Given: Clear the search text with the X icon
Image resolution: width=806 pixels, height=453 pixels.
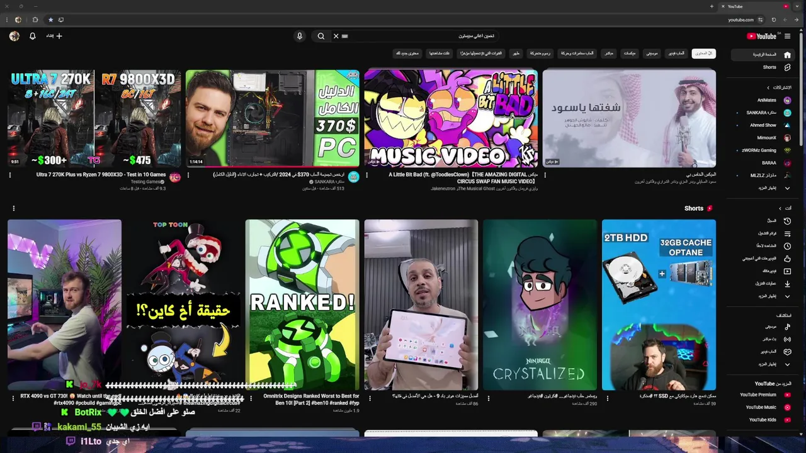Looking at the screenshot, I should [336, 36].
